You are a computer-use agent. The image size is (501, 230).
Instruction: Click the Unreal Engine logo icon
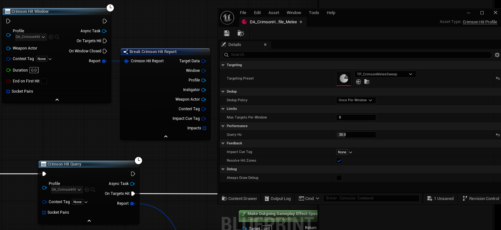[227, 18]
